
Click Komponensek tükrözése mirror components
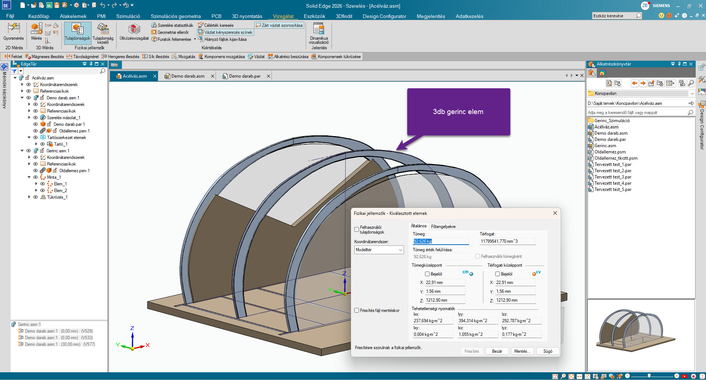click(x=336, y=57)
